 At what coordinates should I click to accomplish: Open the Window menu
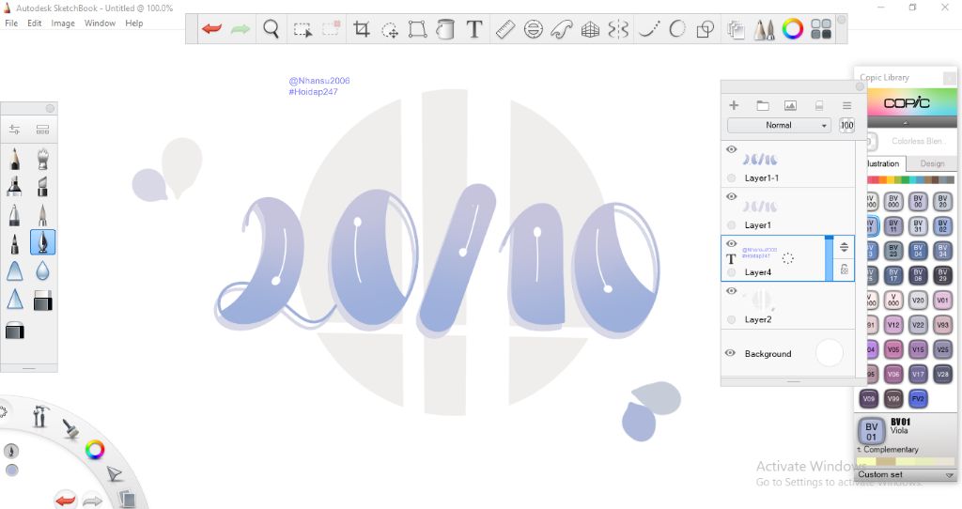tap(100, 23)
